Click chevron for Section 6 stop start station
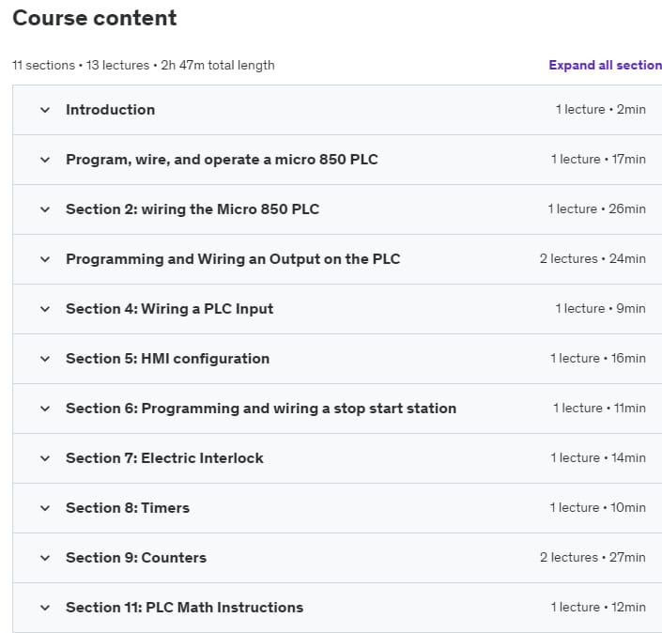Screen dimensions: 662x633 click(44, 409)
